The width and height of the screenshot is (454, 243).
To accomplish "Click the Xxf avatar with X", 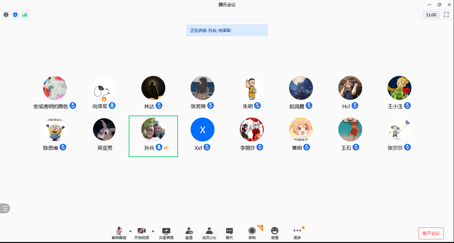I will (202, 129).
